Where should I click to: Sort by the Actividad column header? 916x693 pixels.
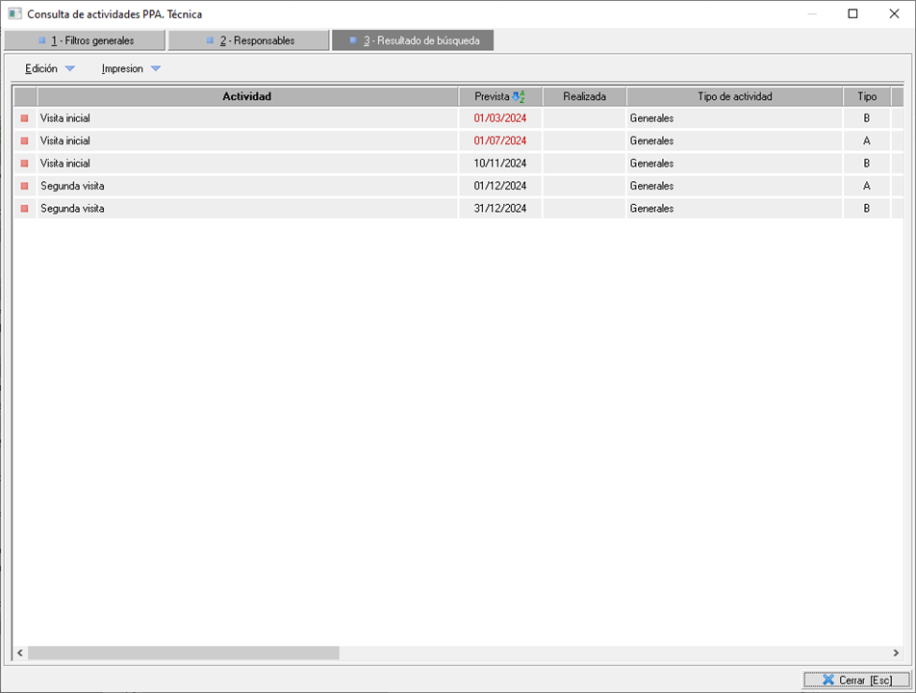coord(246,96)
